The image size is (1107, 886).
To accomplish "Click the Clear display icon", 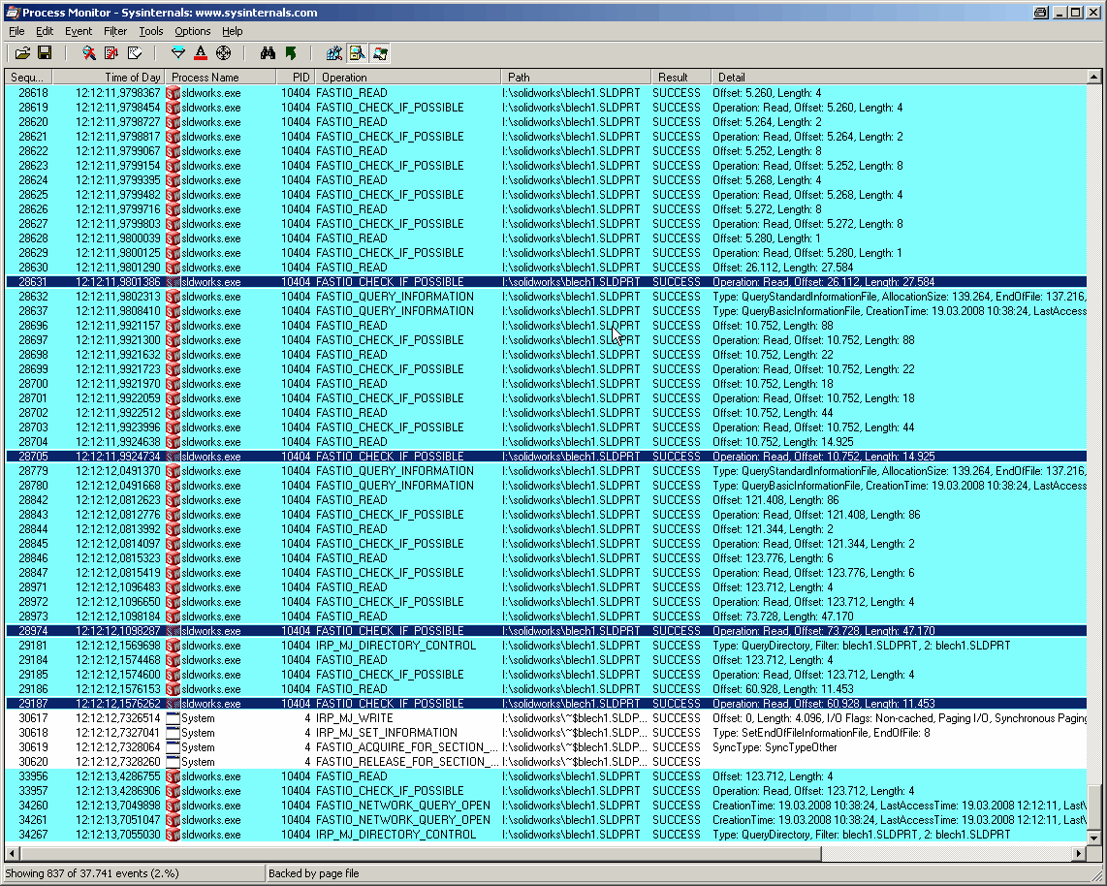I will point(134,53).
